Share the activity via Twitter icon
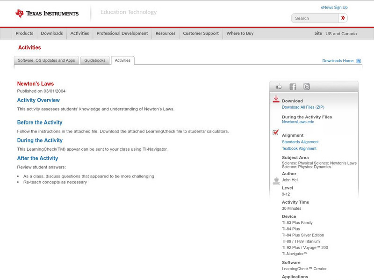Viewport: 374px width, 280px height. click(x=306, y=87)
